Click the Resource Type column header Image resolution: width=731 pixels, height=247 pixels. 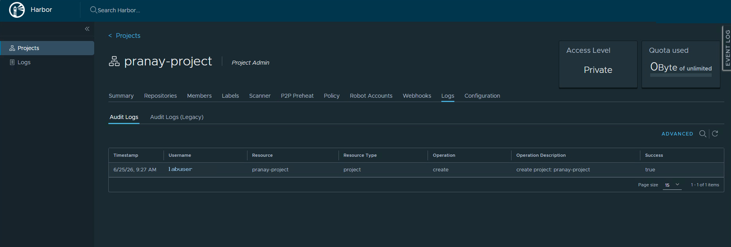360,155
